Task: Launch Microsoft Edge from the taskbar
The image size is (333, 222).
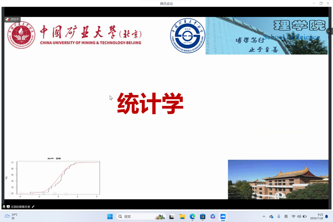Action: point(192,217)
